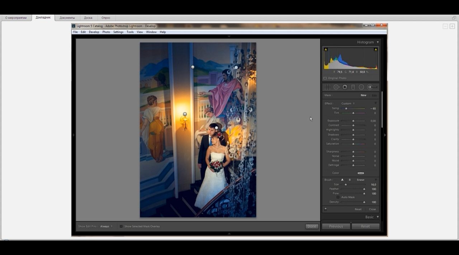Click the Previous button
The width and height of the screenshot is (459, 255).
pos(336,226)
